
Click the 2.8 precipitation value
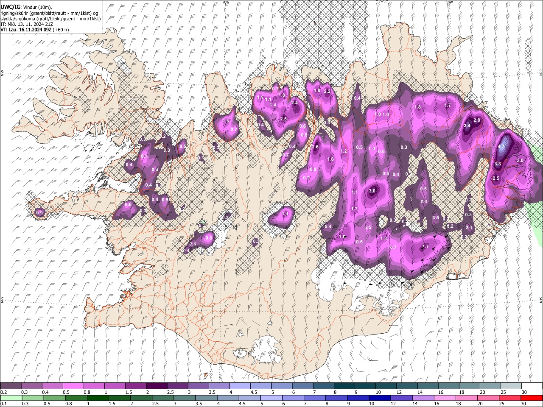[477, 120]
